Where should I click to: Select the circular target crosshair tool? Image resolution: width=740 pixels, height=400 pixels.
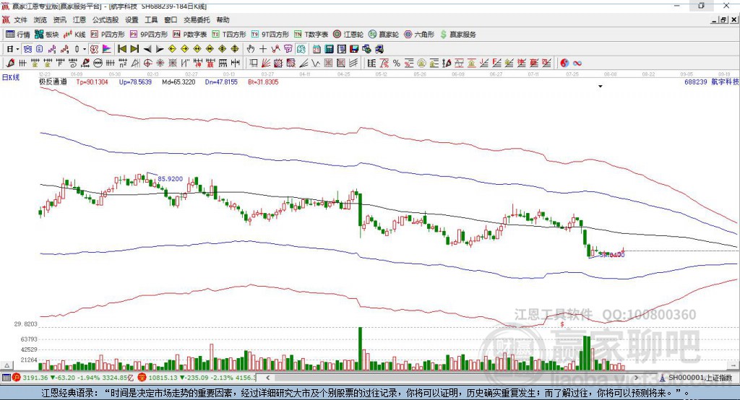coord(147,64)
